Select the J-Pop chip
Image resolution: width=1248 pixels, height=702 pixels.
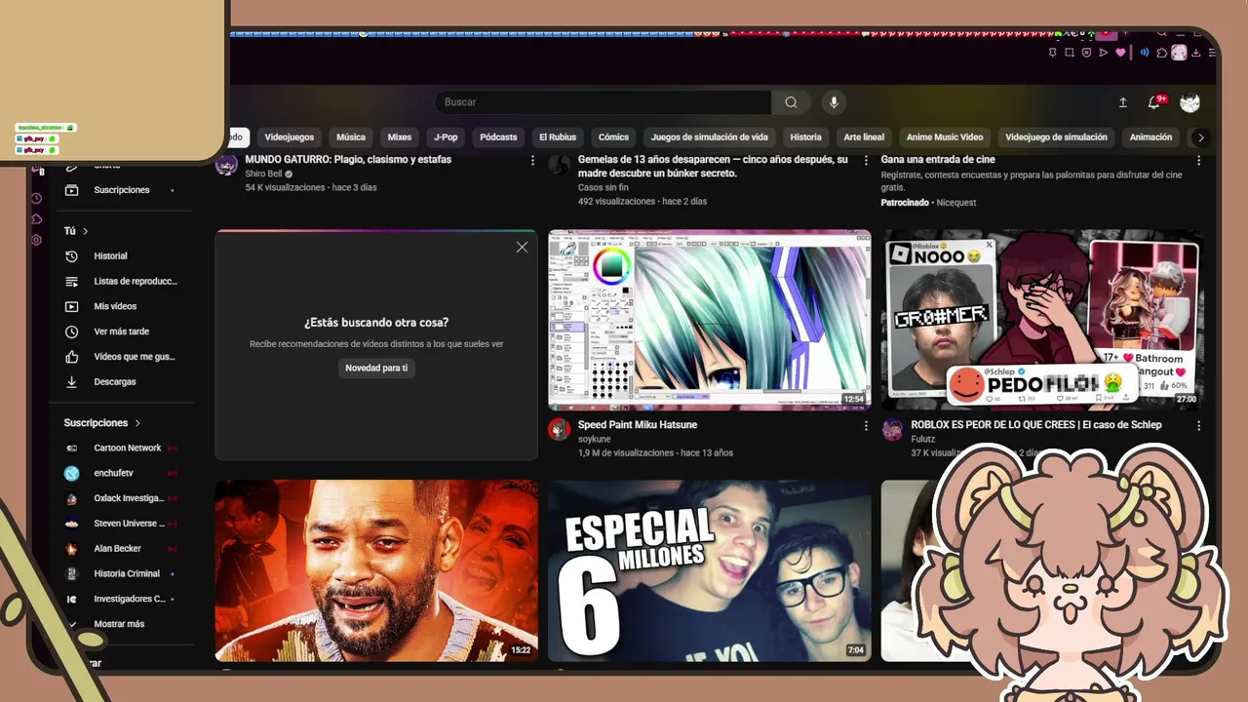(446, 137)
